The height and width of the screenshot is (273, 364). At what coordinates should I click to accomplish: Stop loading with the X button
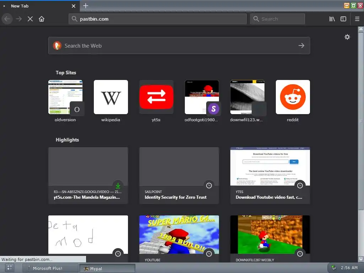coord(30,19)
